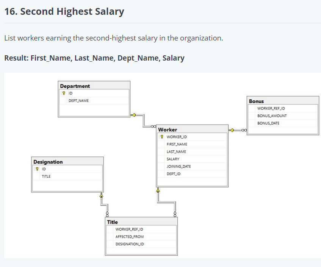Click the yellow key symbol on Department-Worker relationship
Screen dimensions: 321x267
134,115
